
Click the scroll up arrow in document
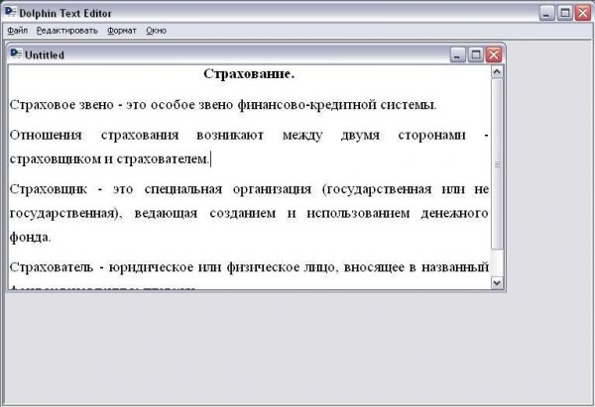[497, 71]
